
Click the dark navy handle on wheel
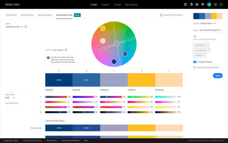pyautogui.click(x=114, y=62)
